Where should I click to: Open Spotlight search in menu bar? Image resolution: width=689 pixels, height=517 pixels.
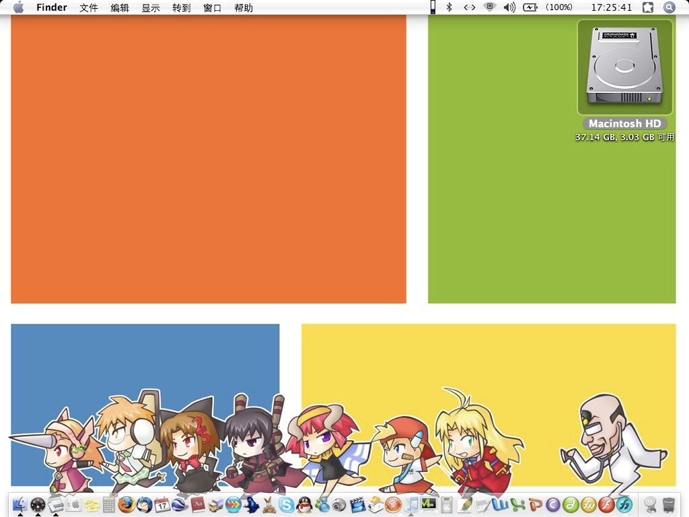[x=669, y=7]
